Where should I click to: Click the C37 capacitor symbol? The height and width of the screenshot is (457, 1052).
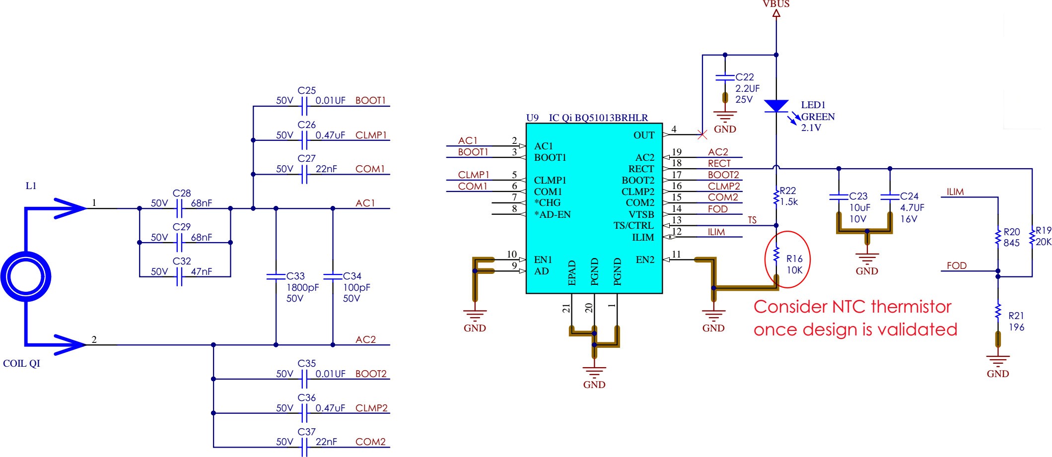(x=305, y=448)
